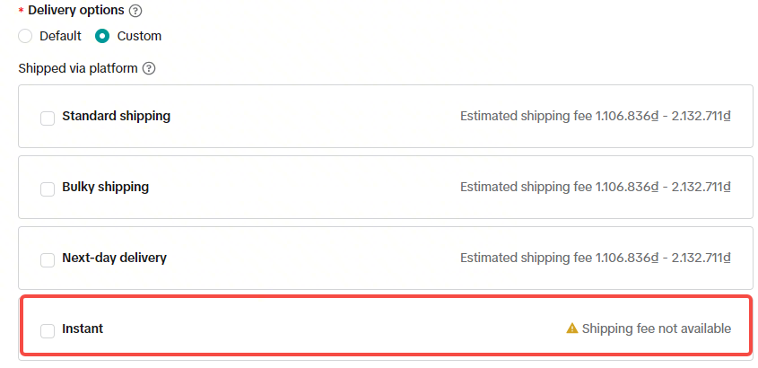This screenshot has width=758, height=368.
Task: Click the yellow warning icon in the Instant row
Action: tap(572, 329)
